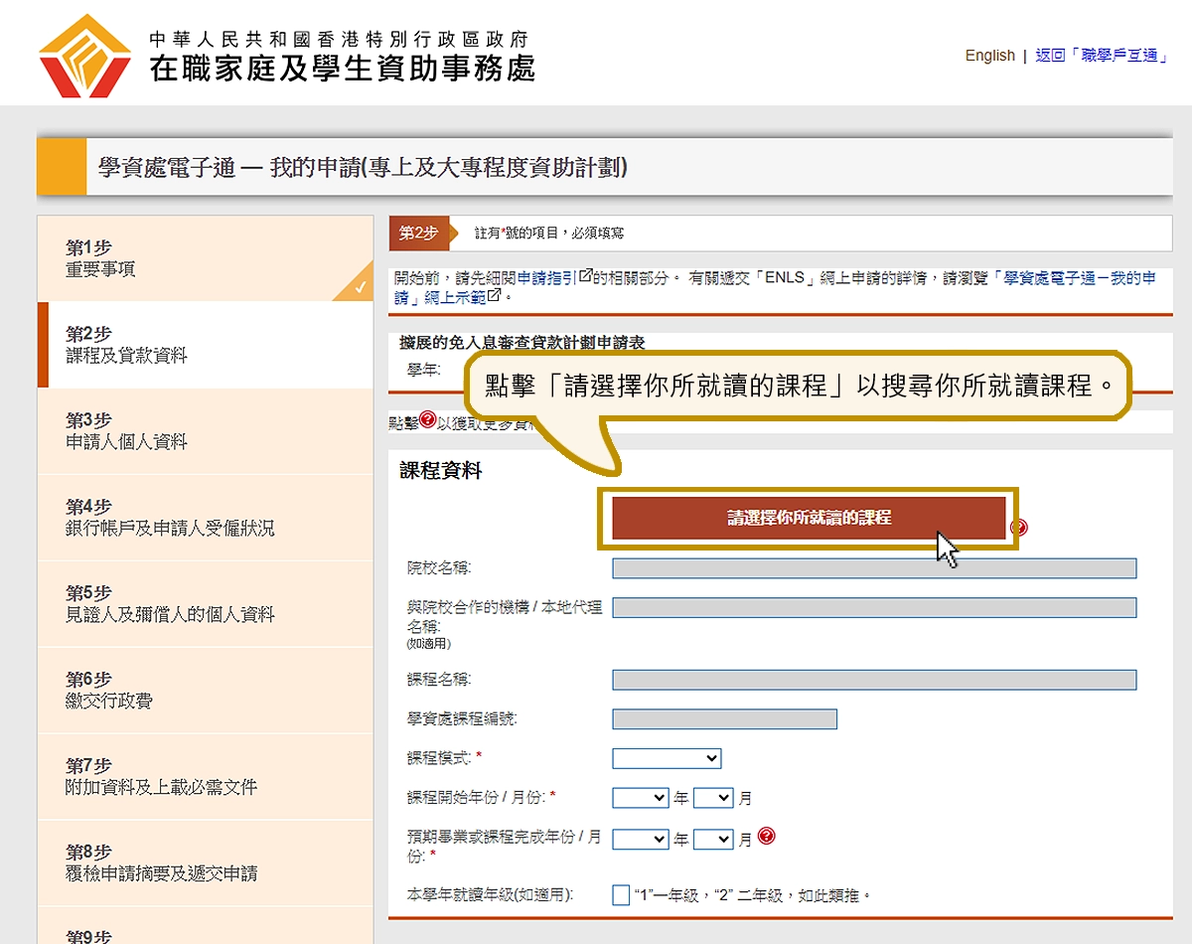Switch page language to English

click(x=989, y=57)
